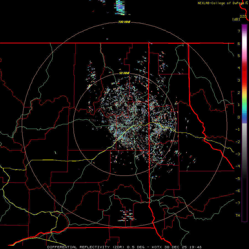Screen dimensions: 249x249
Task: Pick the green band near 1 dB
Action: (x=244, y=104)
